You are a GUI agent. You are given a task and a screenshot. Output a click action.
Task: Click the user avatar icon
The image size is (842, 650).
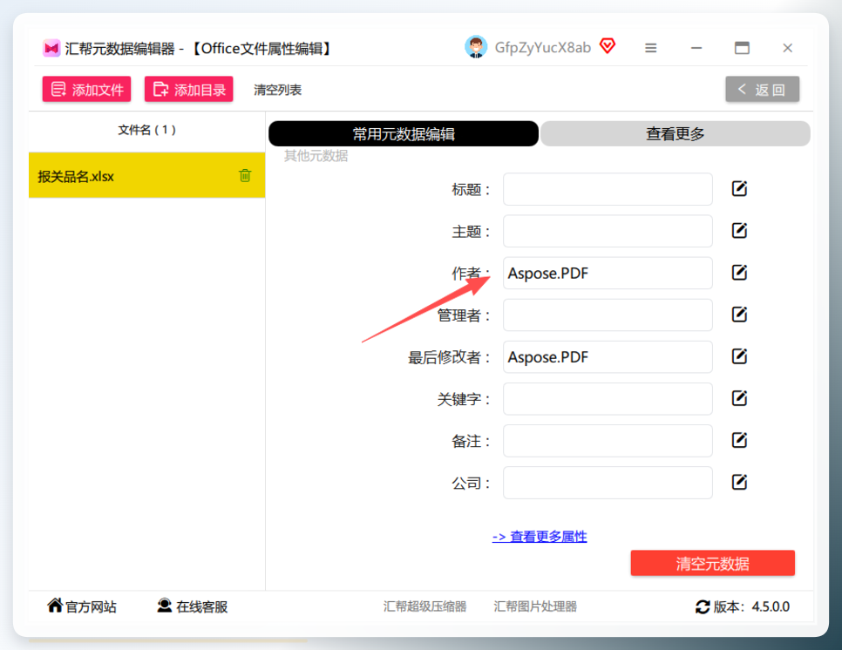click(x=476, y=47)
